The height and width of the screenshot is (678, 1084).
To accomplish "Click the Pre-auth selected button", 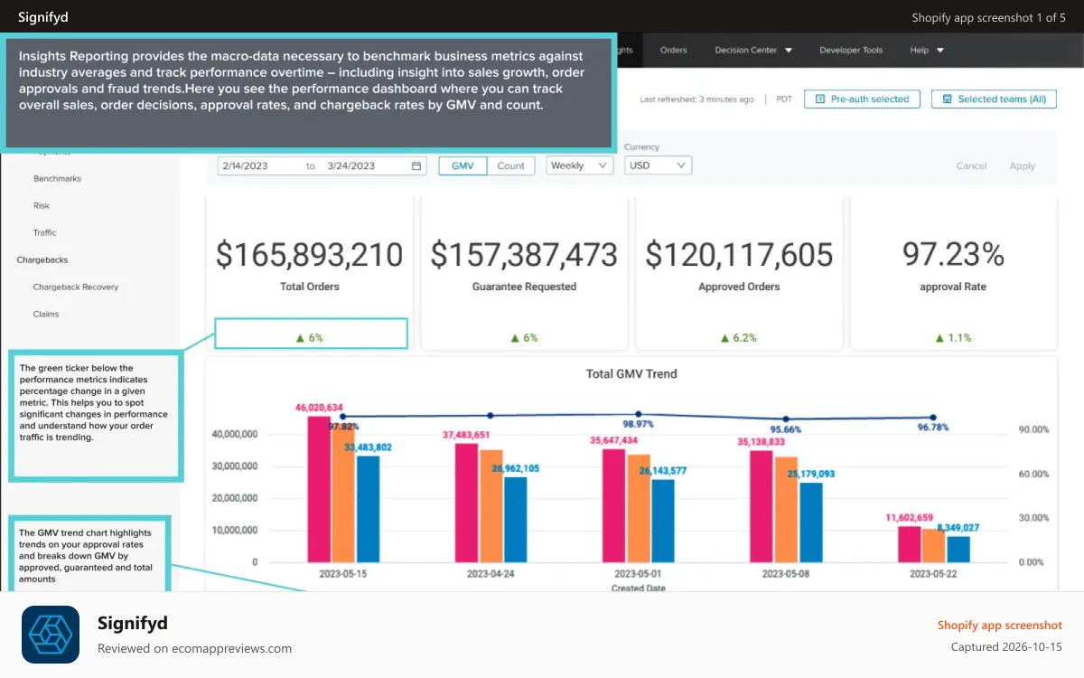I will 862,99.
